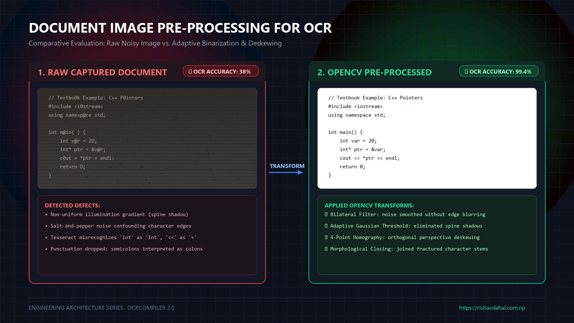Viewport: 574px width, 323px height.
Task: Click the OCR ACCURACY: 38% badge
Action: click(221, 71)
